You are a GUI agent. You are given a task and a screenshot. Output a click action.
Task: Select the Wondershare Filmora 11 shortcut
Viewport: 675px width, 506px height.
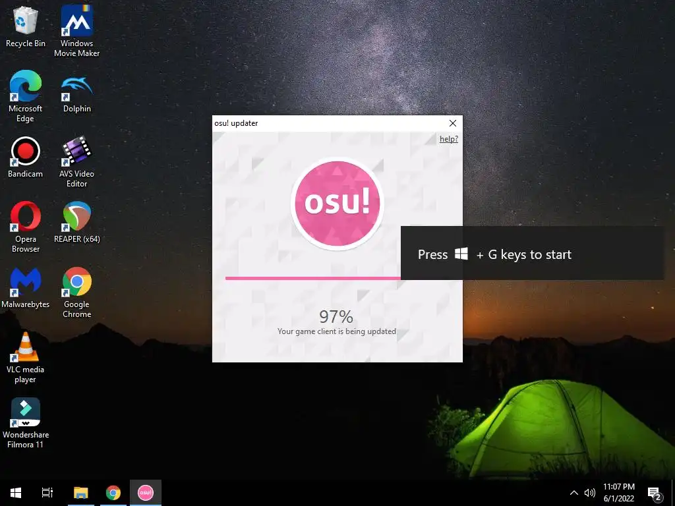click(26, 424)
